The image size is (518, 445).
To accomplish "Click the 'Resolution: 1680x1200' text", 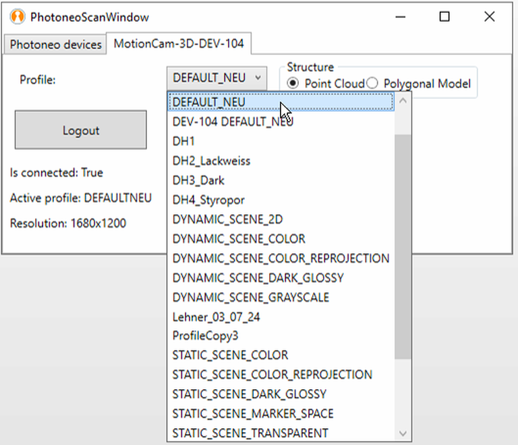I will point(68,223).
